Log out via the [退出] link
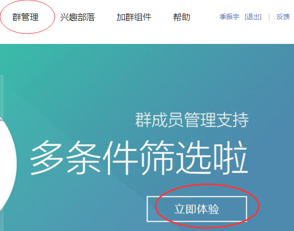The height and width of the screenshot is (231, 294). [x=253, y=17]
